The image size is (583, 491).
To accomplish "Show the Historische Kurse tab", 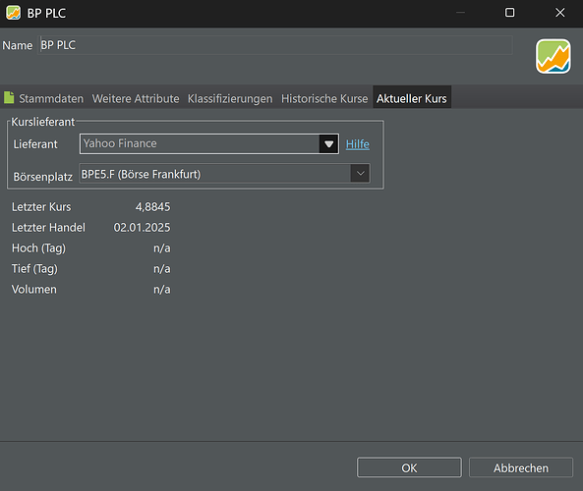I will 324,98.
